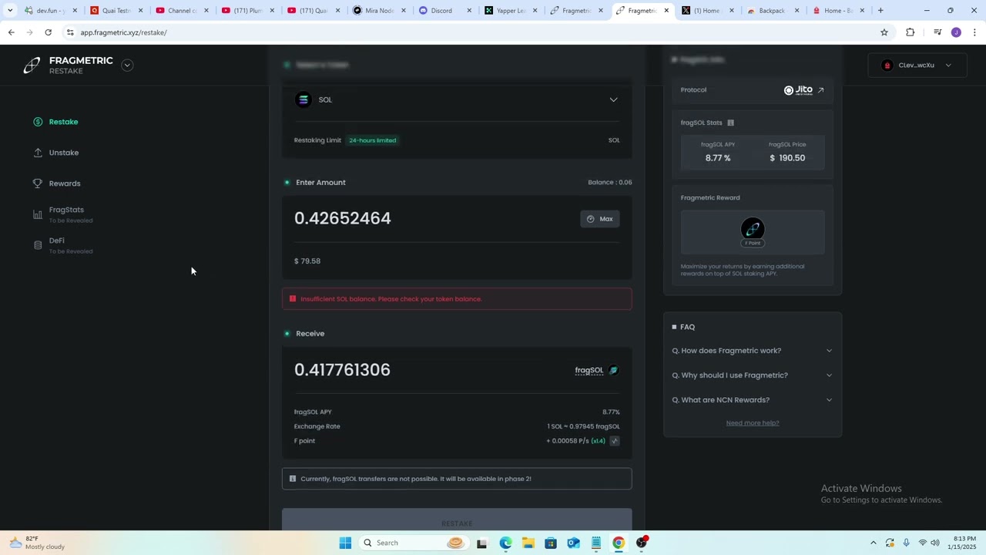
Task: Click the amount input field 0.42652464
Action: point(343,218)
